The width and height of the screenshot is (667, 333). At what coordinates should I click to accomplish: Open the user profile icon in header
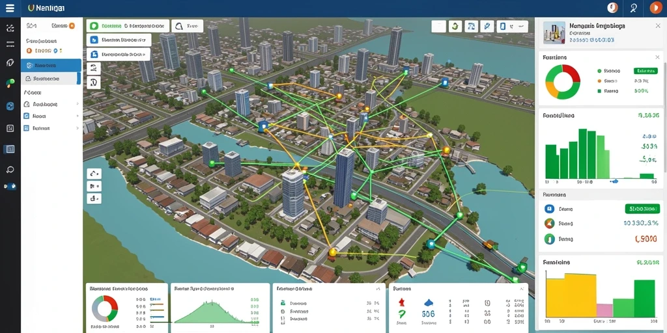coord(634,7)
